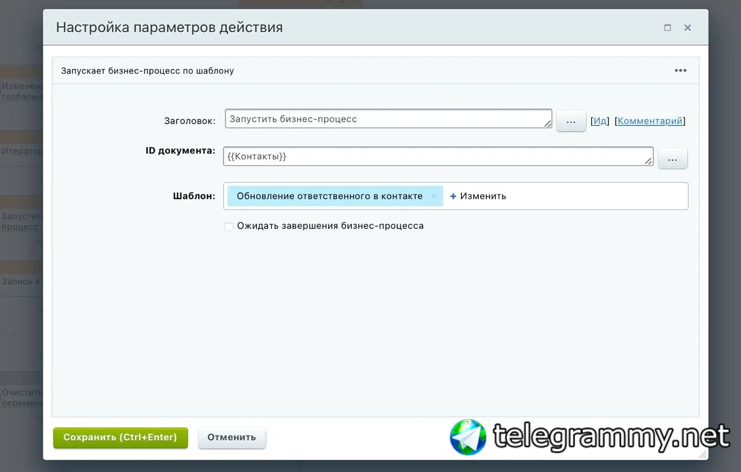
Task: Cancel the dialog with Отменить button
Action: [x=232, y=438]
